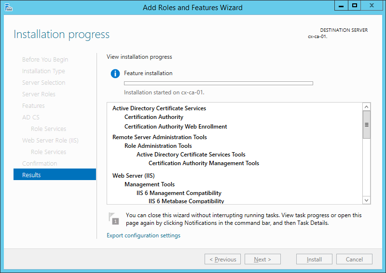This screenshot has width=386, height=273.
Task: Click the notifications flag icon
Action: pyautogui.click(x=113, y=218)
